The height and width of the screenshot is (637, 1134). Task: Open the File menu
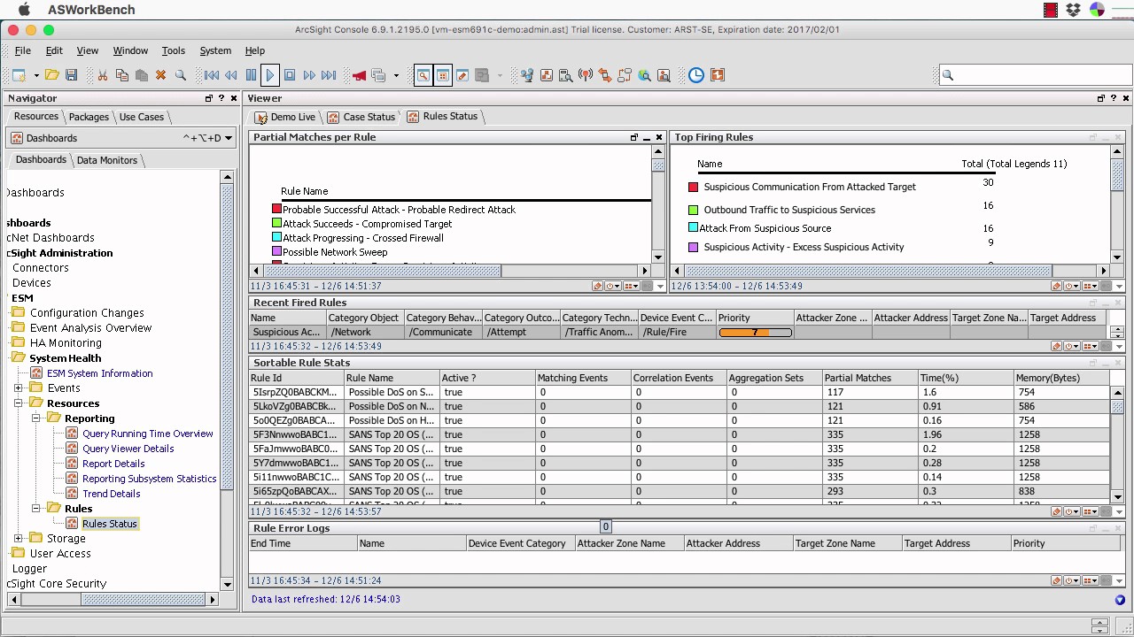coord(23,51)
